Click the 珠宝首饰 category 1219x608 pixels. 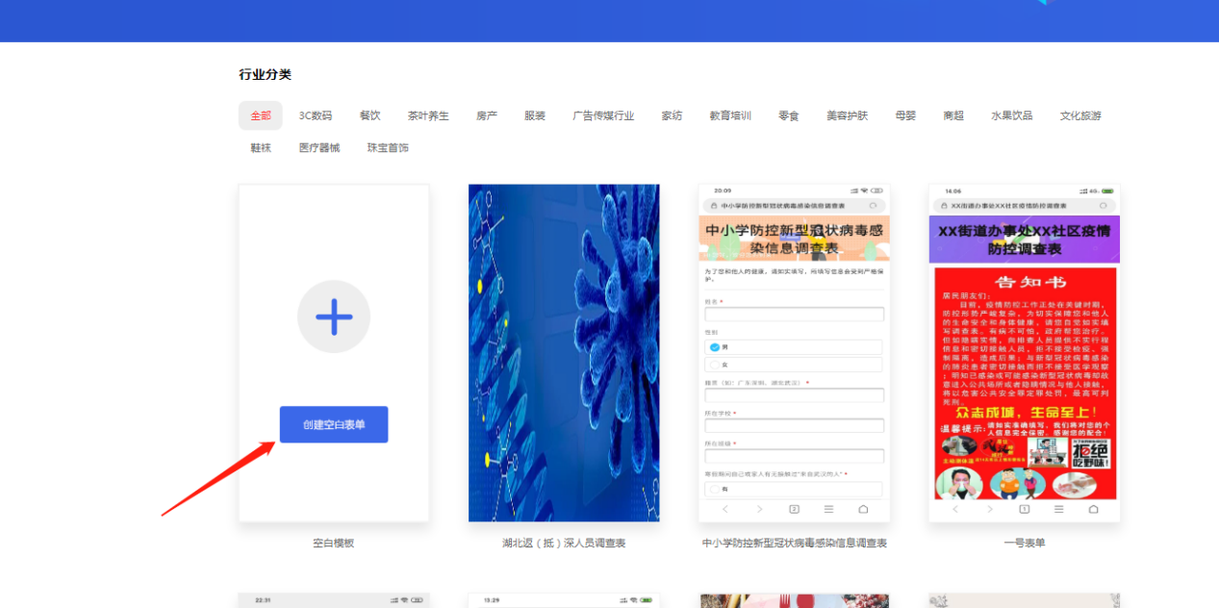click(388, 148)
